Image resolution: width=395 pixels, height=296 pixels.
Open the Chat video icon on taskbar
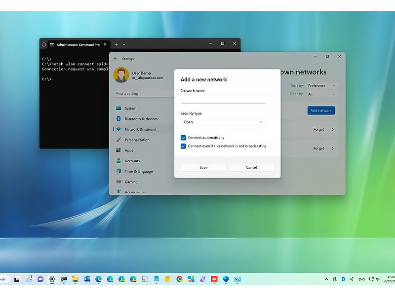click(x=40, y=279)
